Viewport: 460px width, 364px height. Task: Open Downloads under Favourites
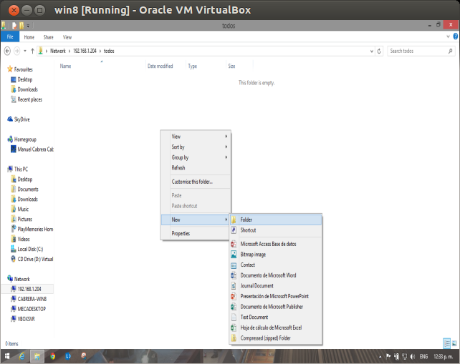point(24,89)
